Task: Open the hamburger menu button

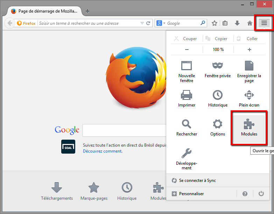Action: tap(264, 23)
